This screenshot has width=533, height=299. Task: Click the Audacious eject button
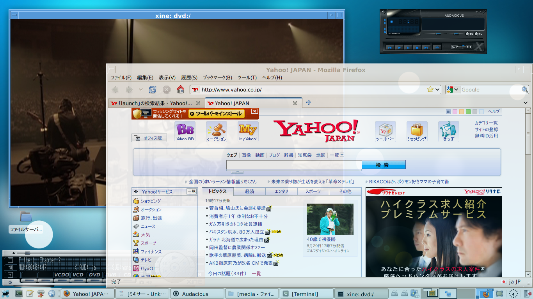pyautogui.click(x=437, y=47)
